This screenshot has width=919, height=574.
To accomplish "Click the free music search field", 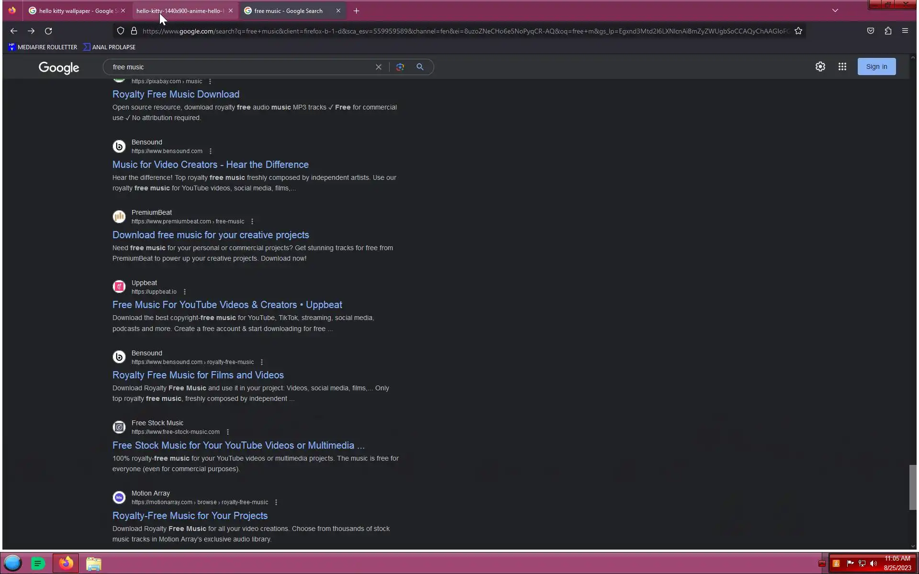I will tap(239, 67).
